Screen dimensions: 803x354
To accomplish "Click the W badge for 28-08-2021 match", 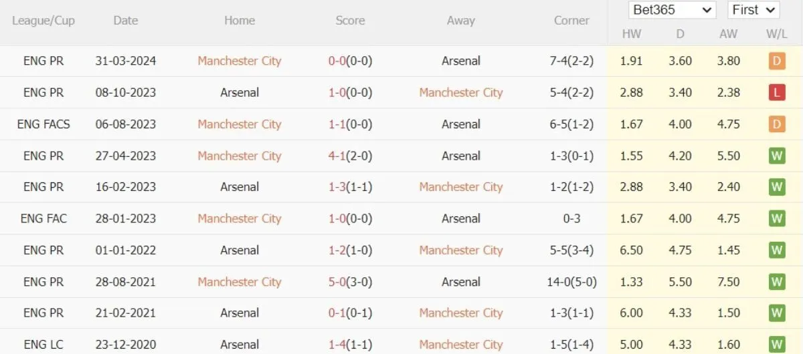I will 776,282.
